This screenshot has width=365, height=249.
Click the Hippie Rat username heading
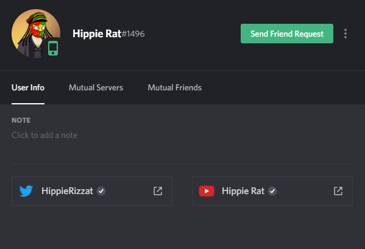97,34
